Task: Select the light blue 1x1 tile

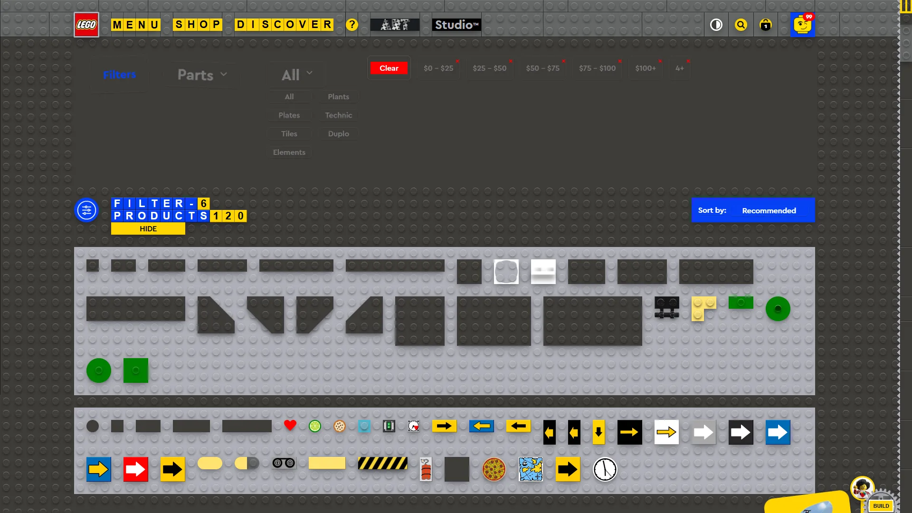Action: point(364,426)
